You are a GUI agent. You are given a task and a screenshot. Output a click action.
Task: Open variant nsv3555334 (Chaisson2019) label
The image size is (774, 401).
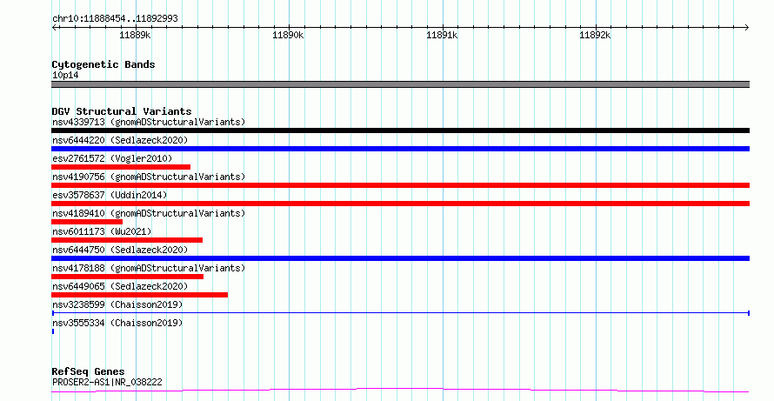117,323
